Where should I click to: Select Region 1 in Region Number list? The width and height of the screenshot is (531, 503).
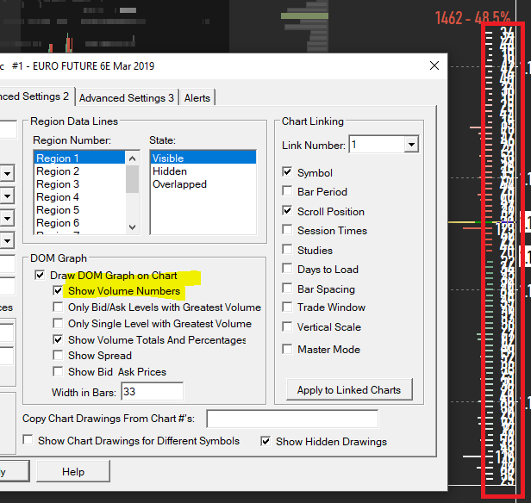(x=79, y=158)
